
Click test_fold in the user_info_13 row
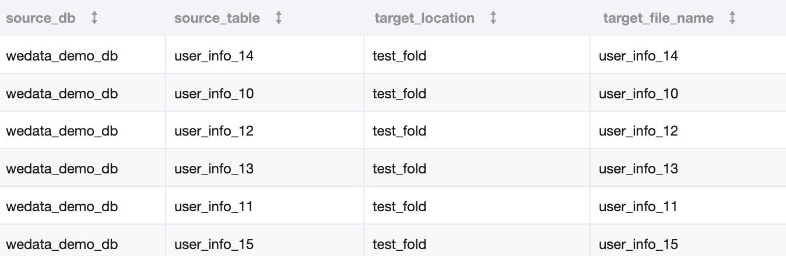coord(399,169)
